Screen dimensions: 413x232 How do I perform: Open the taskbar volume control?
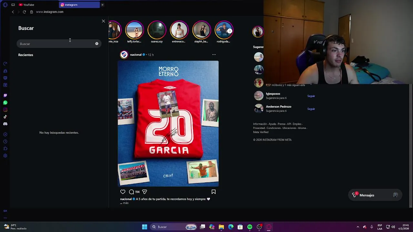click(393, 227)
